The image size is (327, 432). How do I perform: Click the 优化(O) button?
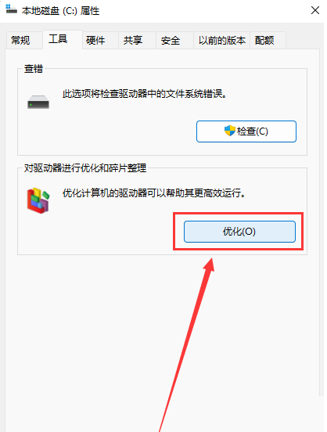pyautogui.click(x=239, y=232)
